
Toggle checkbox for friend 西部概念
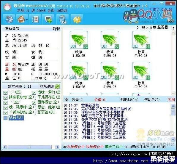(34, 103)
